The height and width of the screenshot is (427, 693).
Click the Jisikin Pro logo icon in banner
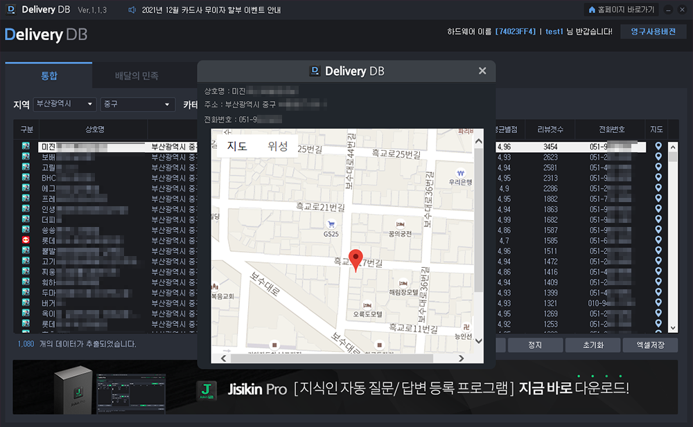click(x=207, y=390)
